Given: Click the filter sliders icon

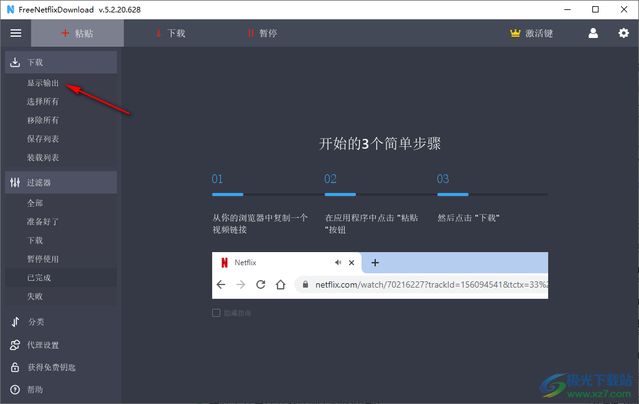Looking at the screenshot, I should click(x=15, y=182).
